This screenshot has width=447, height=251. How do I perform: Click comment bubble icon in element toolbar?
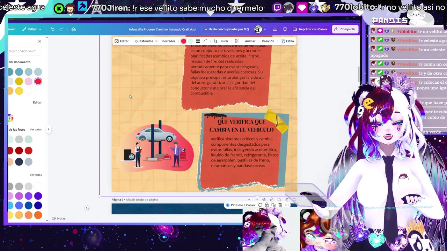(260, 205)
